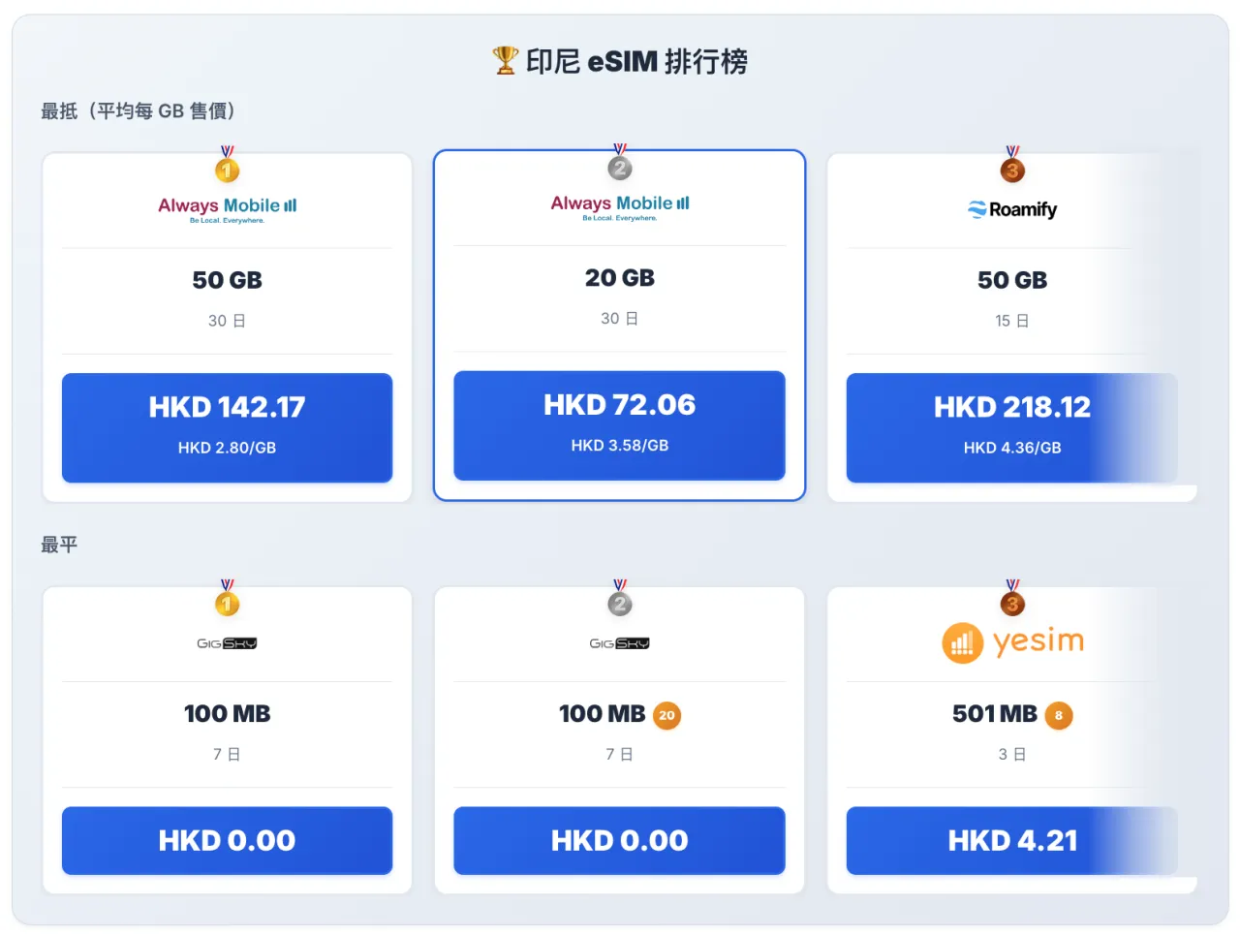Choose the HKD 218.12 Roamify price button
The height and width of the screenshot is (936, 1240).
(1012, 426)
